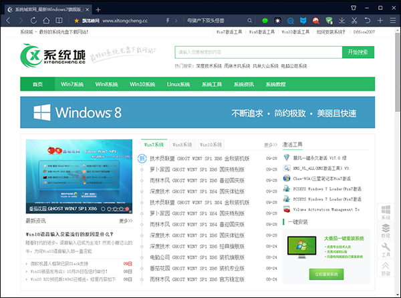401x298 pixels.
Task: Click the page vertical scrollbar thumb
Action: pyautogui.click(x=397, y=72)
